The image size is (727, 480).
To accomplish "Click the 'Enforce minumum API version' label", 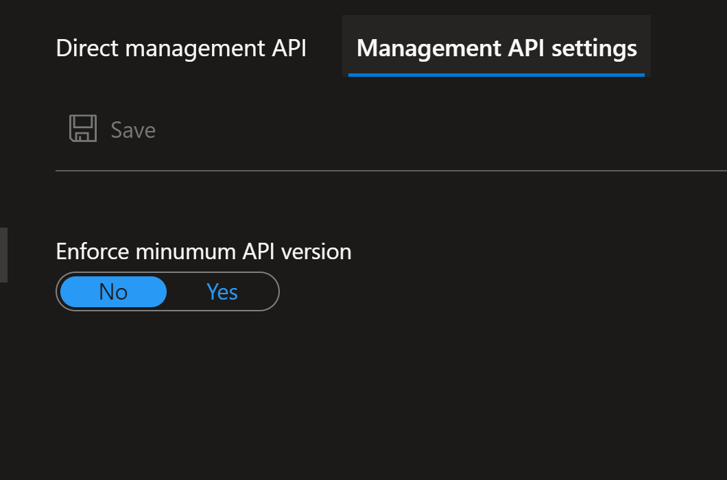I will [204, 252].
